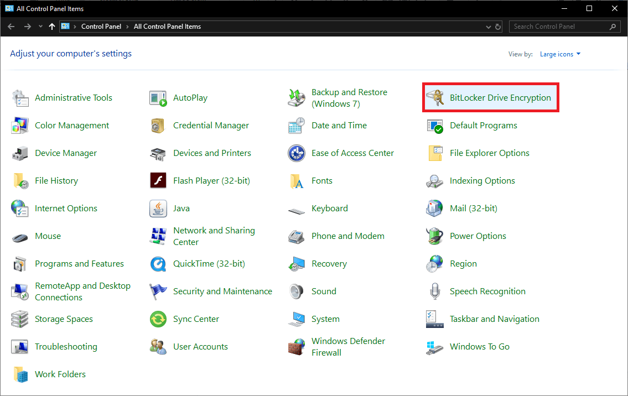Select the All Control Panel Items breadcrumb
The height and width of the screenshot is (396, 628).
coord(168,26)
